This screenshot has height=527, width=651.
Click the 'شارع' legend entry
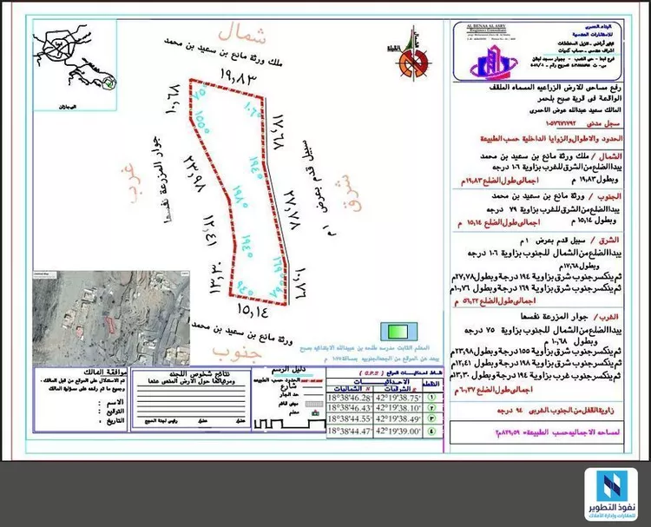point(288,386)
